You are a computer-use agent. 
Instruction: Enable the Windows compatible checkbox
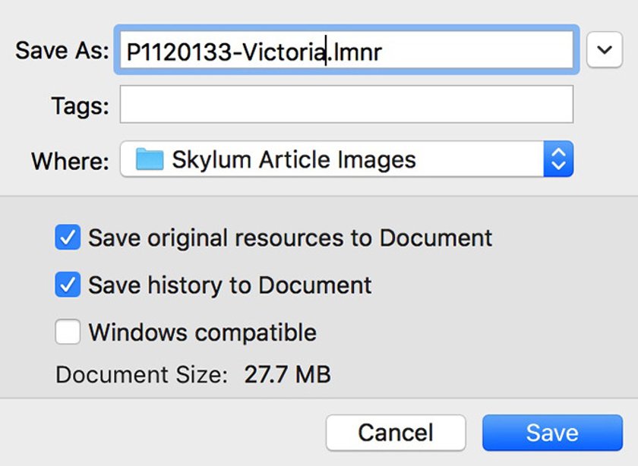pyautogui.click(x=68, y=332)
